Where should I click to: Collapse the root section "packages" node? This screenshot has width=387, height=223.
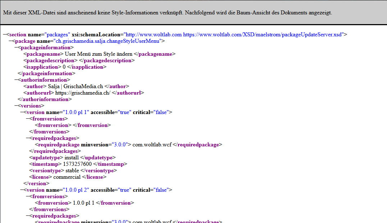pos(5,35)
